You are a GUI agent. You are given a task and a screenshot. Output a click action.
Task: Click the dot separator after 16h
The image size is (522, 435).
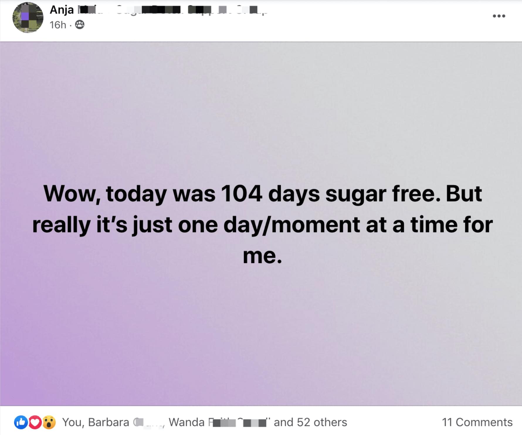pyautogui.click(x=71, y=25)
